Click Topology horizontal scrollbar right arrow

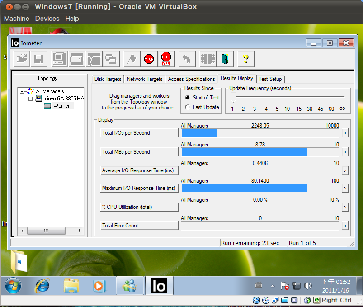click(x=80, y=231)
